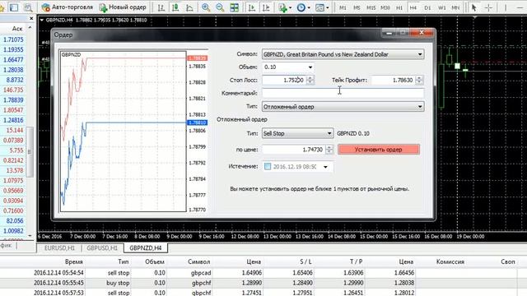The height and width of the screenshot is (296, 527).
Task: Click the Установить ордер button
Action: [379, 150]
